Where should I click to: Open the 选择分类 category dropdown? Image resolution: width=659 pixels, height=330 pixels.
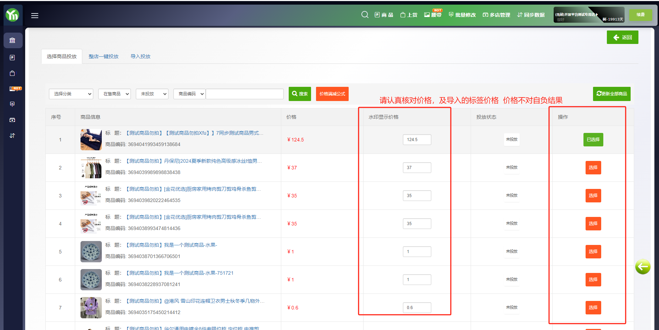71,94
